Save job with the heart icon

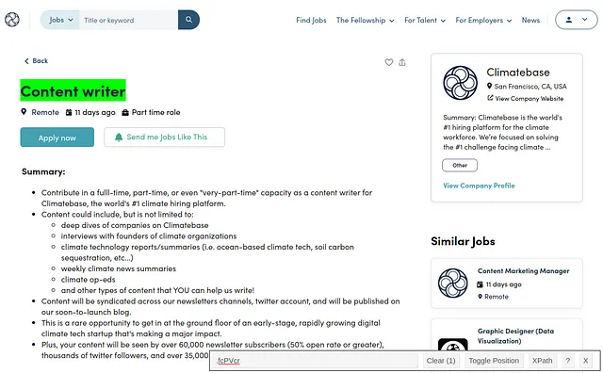[389, 62]
